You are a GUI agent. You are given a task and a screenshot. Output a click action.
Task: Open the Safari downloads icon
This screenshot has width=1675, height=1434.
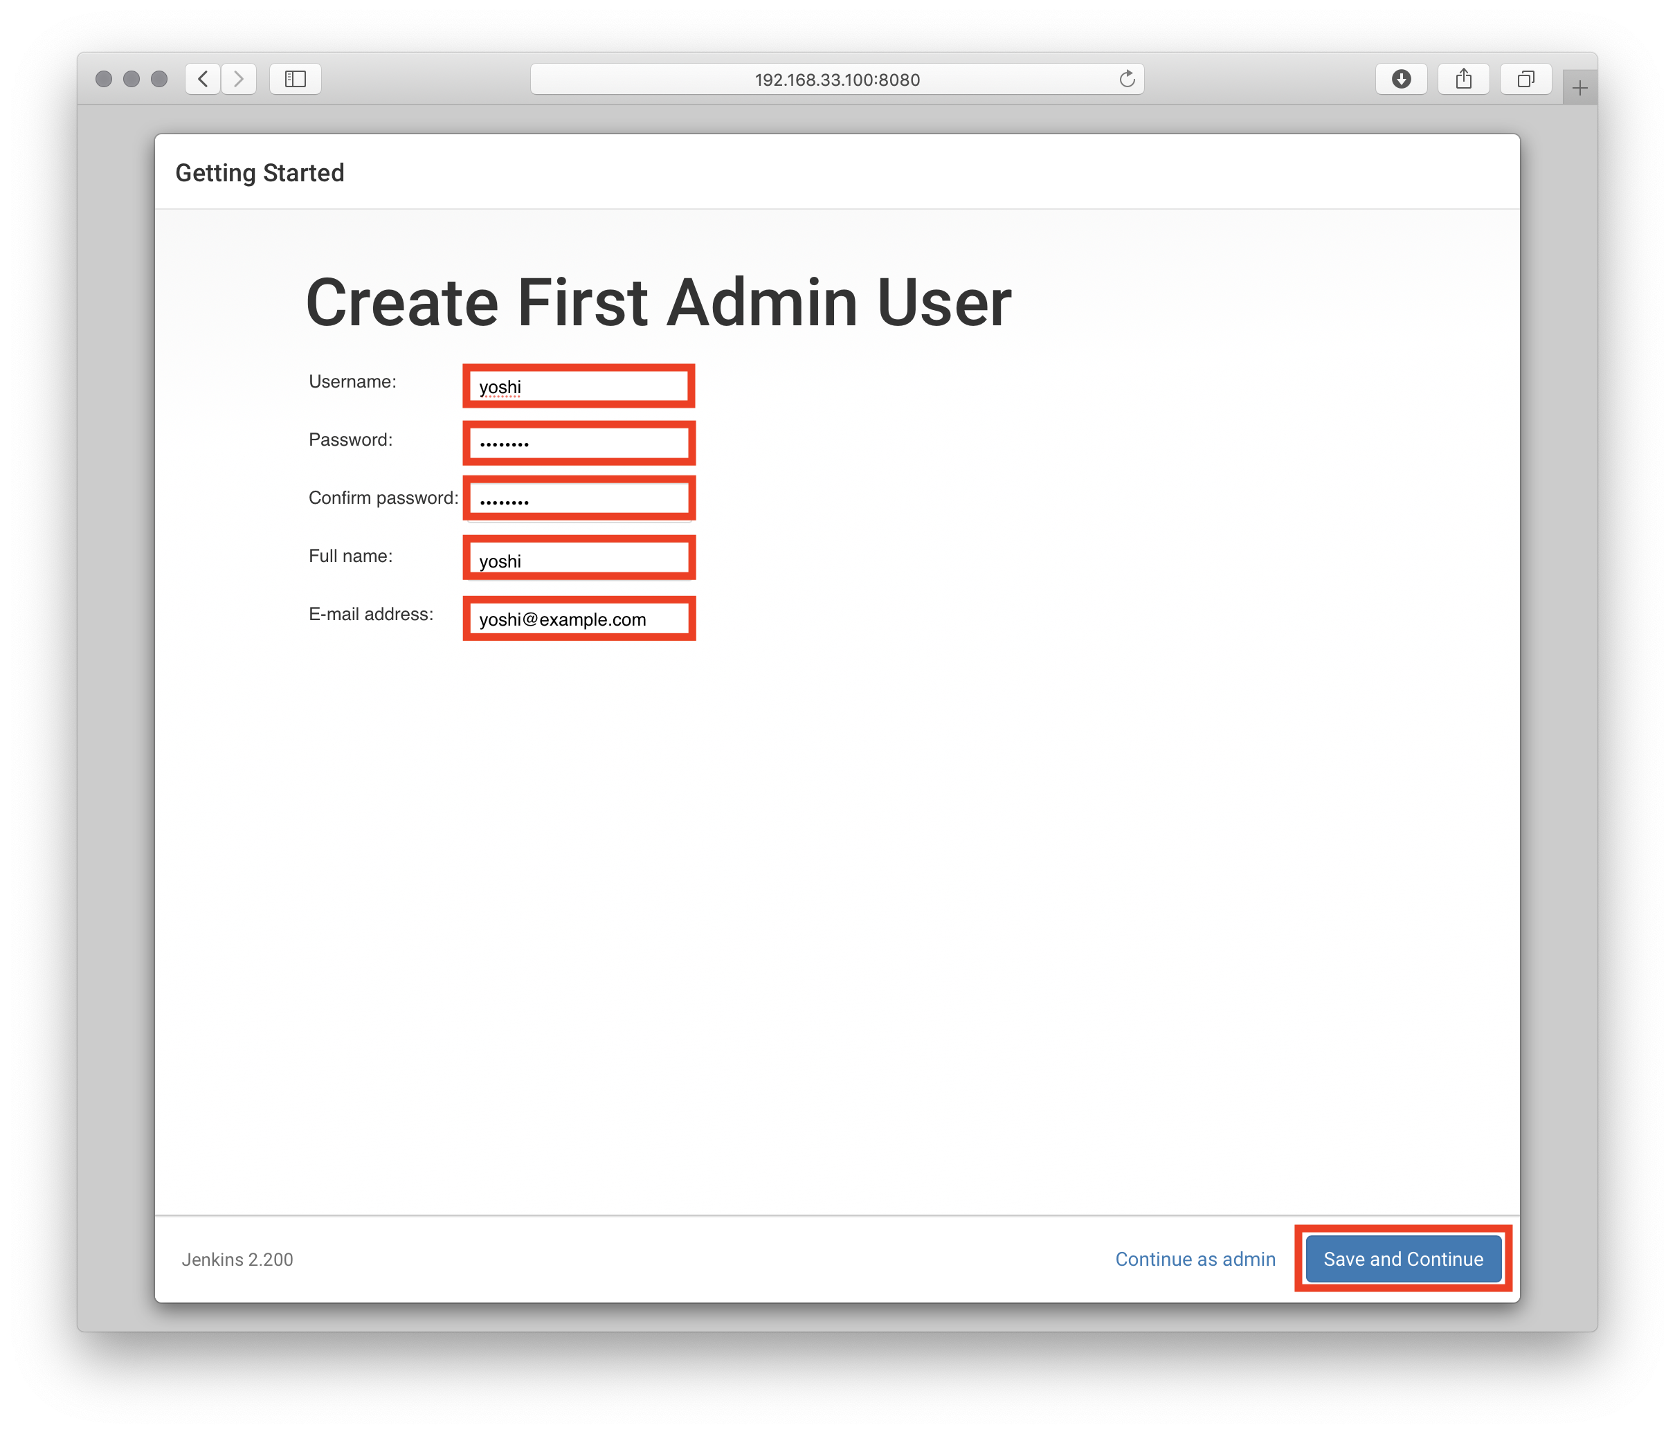[1401, 78]
